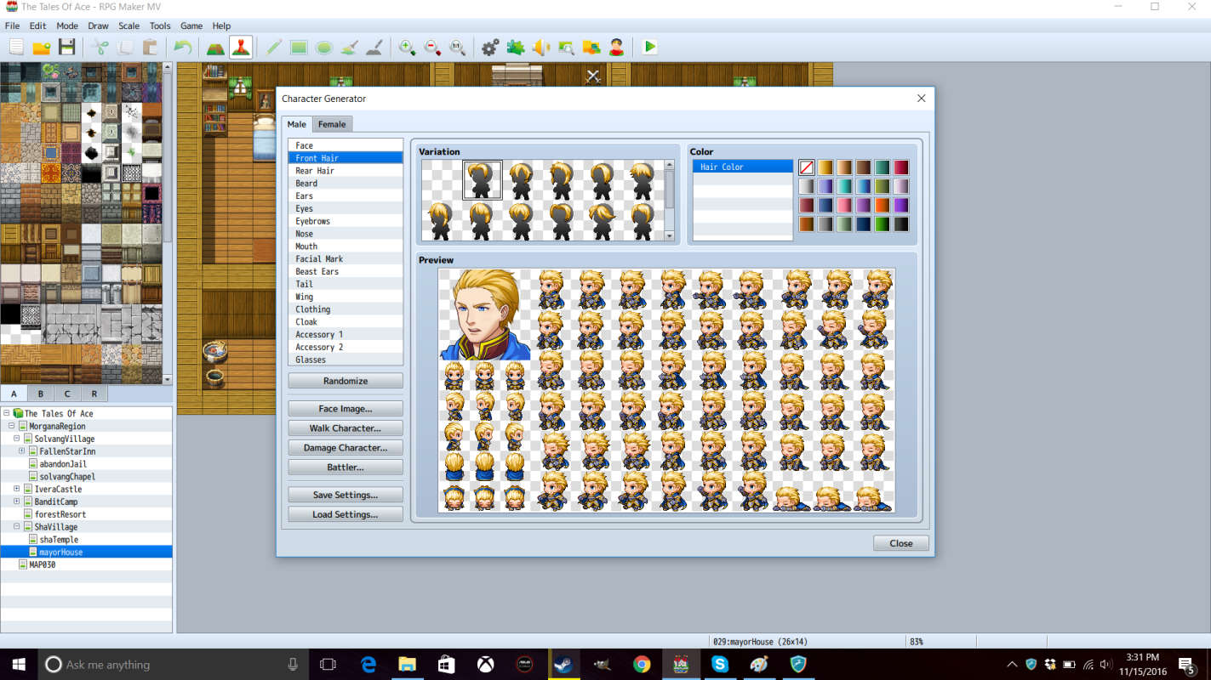
Task: Click the Randomize button
Action: [346, 381]
